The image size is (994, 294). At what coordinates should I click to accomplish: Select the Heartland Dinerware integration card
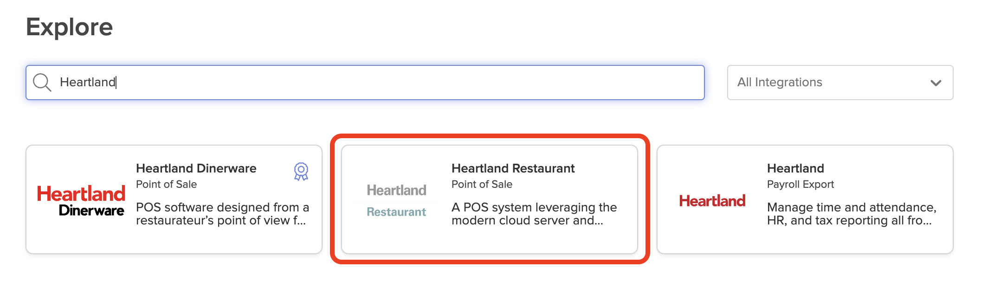(174, 199)
